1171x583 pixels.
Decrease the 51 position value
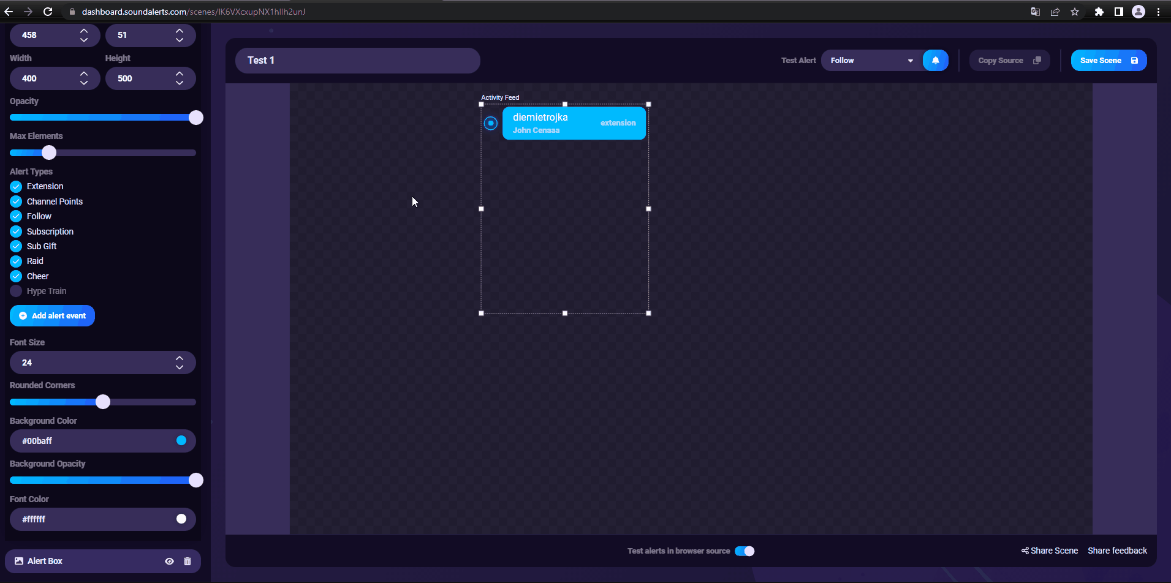(180, 39)
